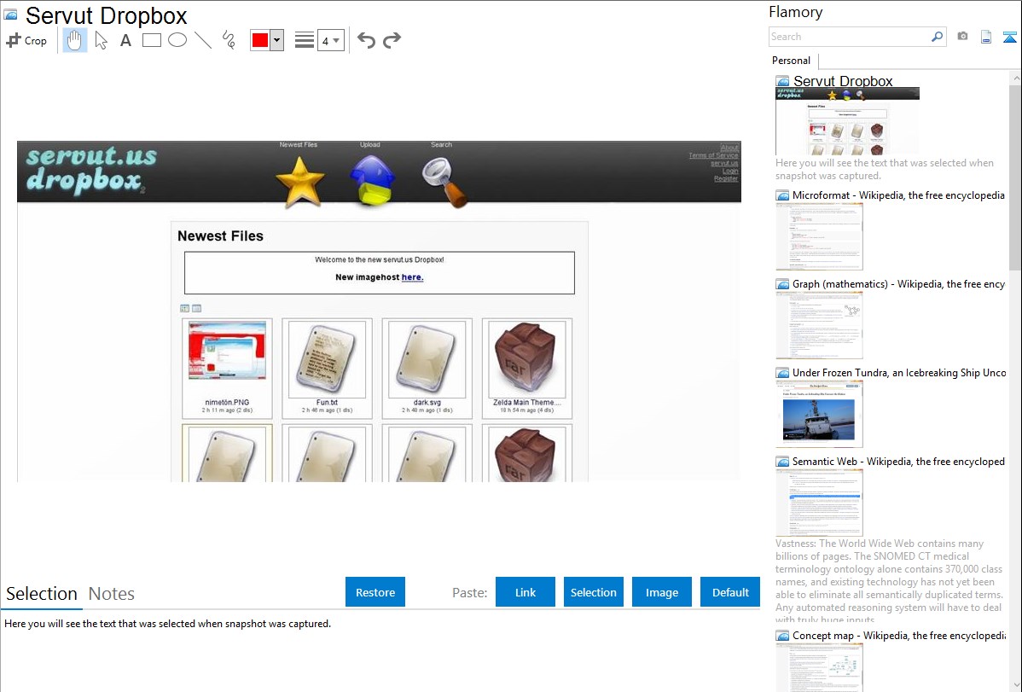1022x692 pixels.
Task: Redo the last annotation
Action: (392, 40)
